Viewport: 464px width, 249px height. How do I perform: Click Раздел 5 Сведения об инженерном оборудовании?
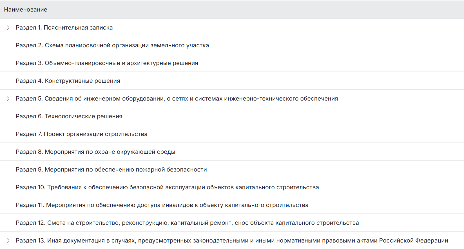click(x=177, y=99)
